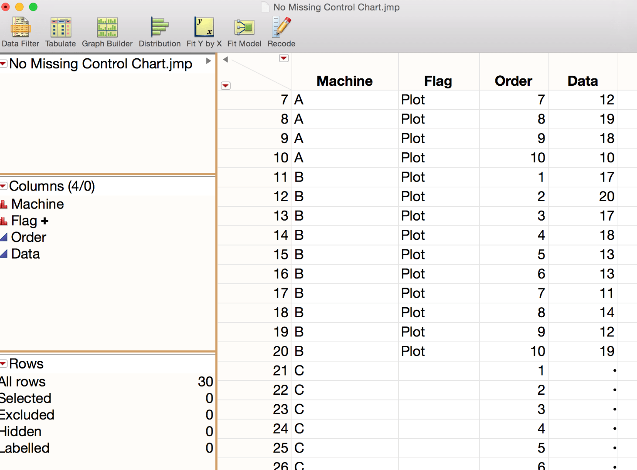Select the Order column in the Columns list

coord(29,237)
